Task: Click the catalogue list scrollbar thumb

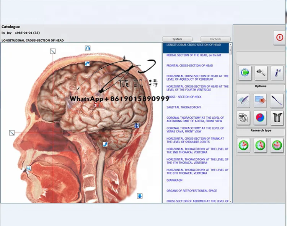Action: coord(230,50)
